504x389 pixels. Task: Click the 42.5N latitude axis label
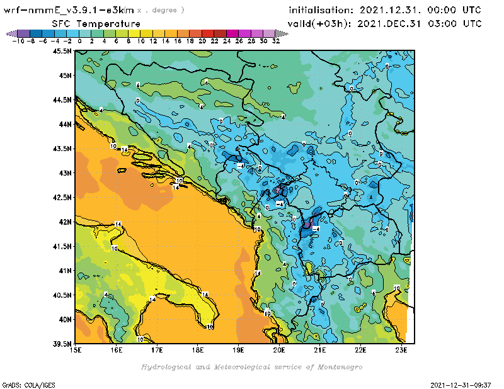point(62,198)
